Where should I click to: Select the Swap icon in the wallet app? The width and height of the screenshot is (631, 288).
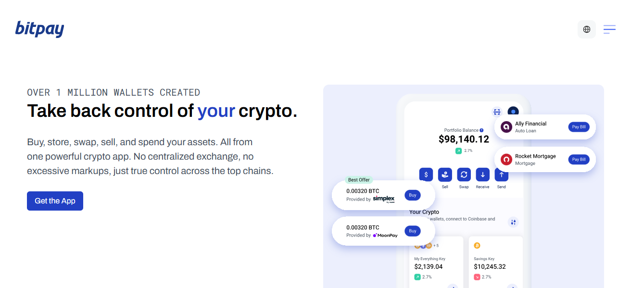pos(464,175)
